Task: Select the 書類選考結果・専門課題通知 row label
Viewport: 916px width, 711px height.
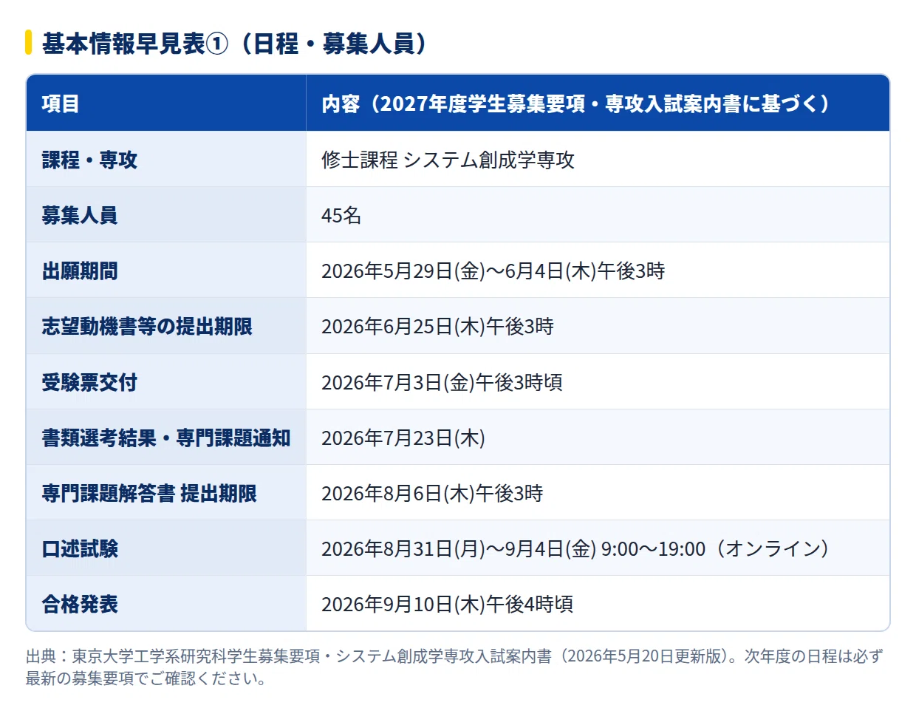Action: coord(166,438)
